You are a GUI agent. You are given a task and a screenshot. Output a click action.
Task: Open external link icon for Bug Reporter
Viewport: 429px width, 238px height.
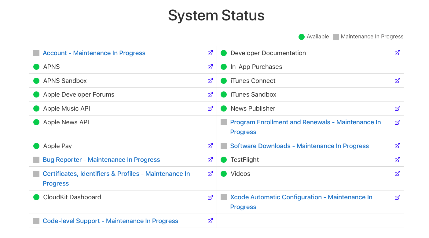click(x=210, y=160)
